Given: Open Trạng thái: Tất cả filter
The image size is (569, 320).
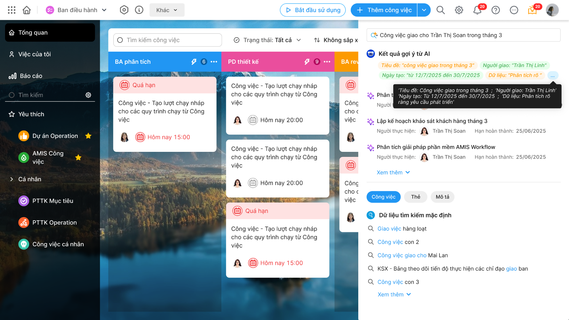Looking at the screenshot, I should click(267, 40).
